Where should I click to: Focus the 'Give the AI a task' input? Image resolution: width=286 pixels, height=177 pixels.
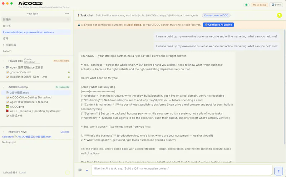coord(182,170)
